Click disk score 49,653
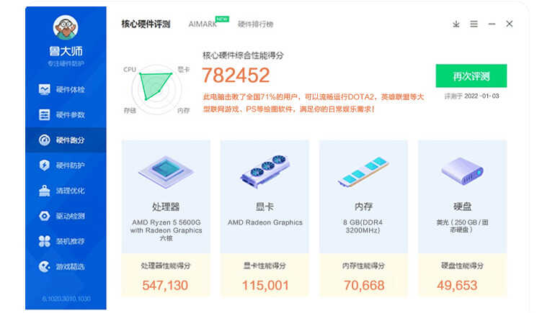Image resolution: width=542 pixels, height=313 pixels. point(457,286)
